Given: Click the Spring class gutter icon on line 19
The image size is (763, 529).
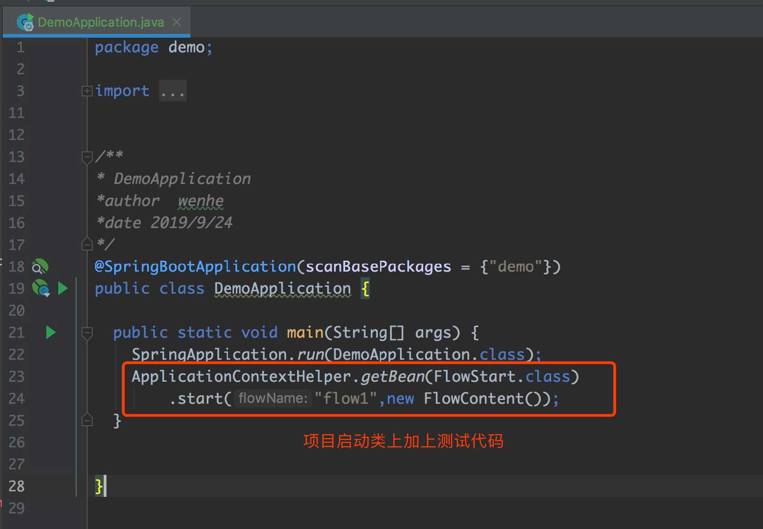Looking at the screenshot, I should (41, 289).
